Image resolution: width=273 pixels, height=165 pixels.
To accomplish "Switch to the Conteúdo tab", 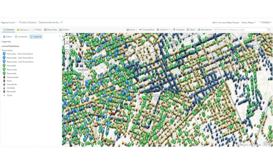I will click(x=21, y=37).
